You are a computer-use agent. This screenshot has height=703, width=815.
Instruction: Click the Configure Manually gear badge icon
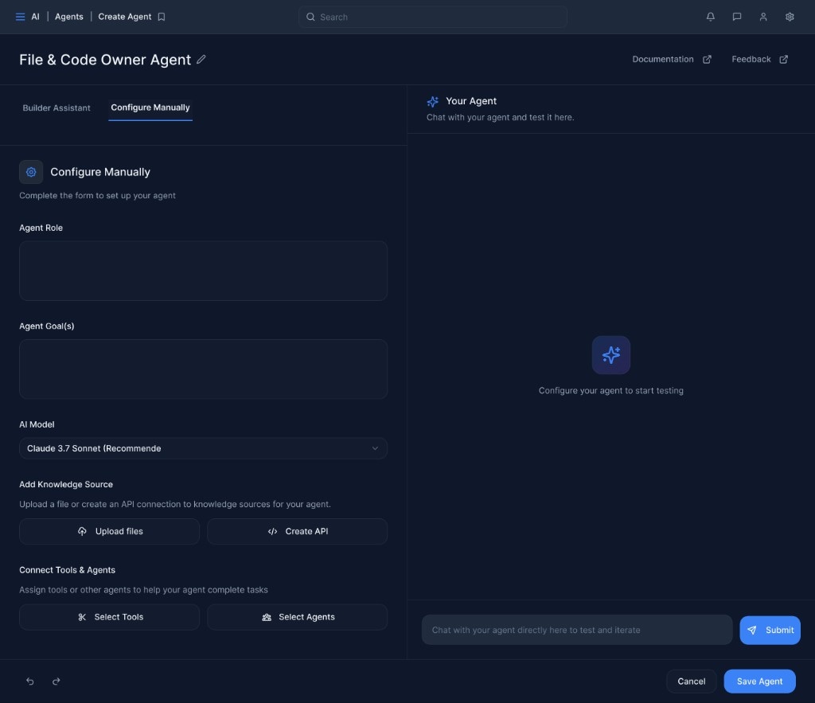tap(30, 171)
